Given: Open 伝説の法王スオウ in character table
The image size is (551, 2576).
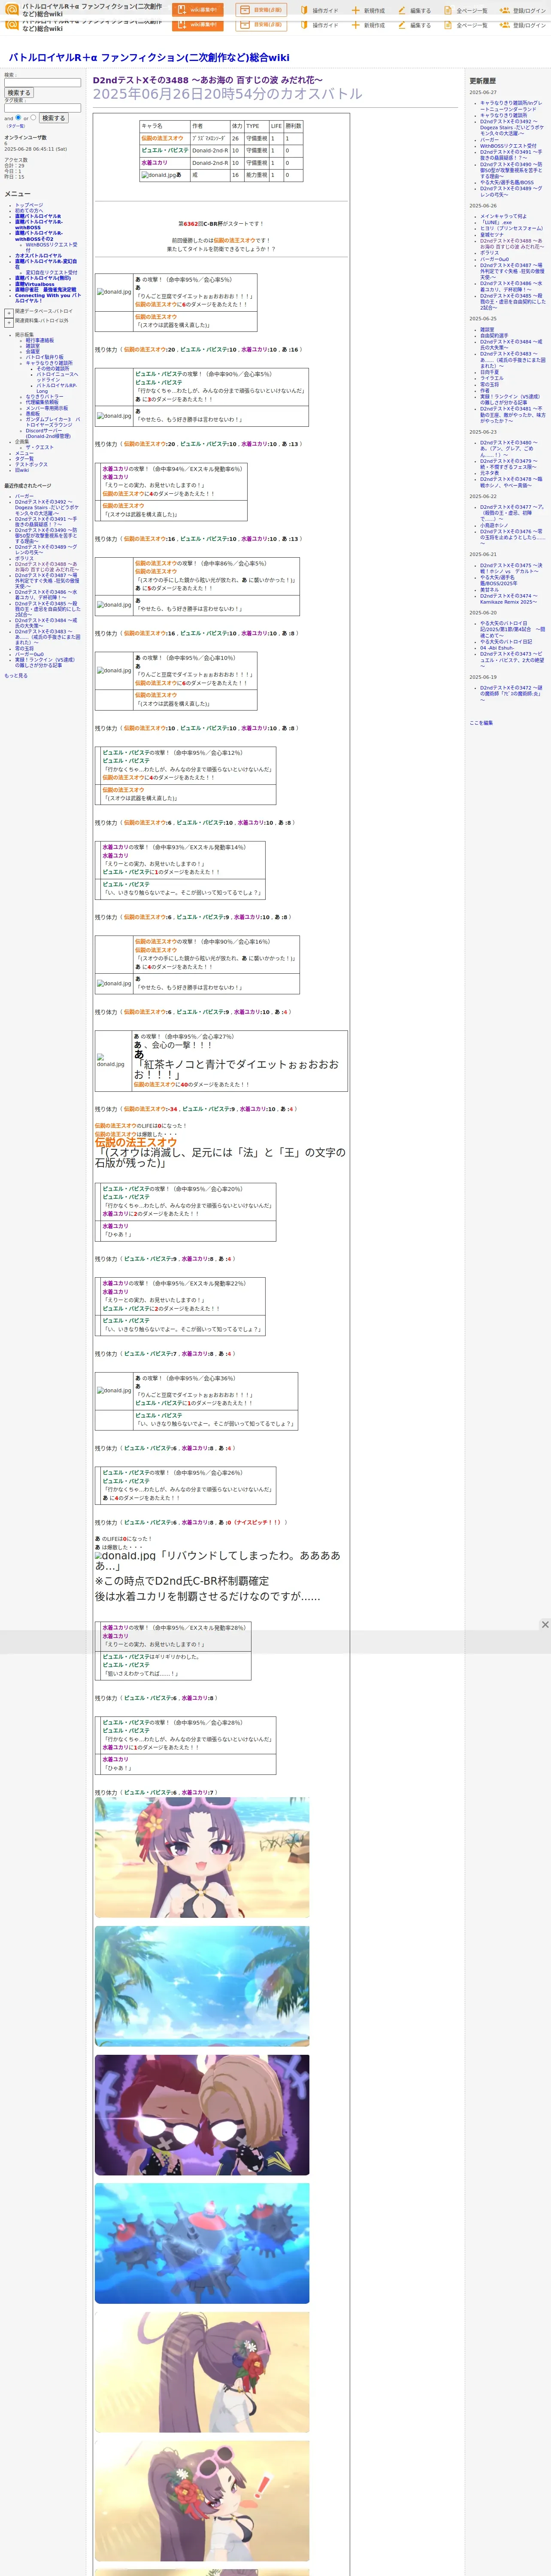Looking at the screenshot, I should click(162, 138).
